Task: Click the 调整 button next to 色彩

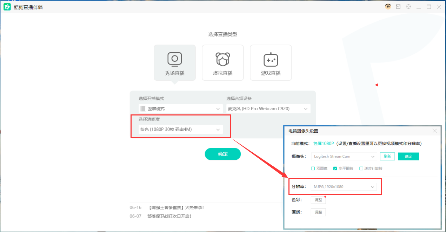Action: click(x=318, y=200)
